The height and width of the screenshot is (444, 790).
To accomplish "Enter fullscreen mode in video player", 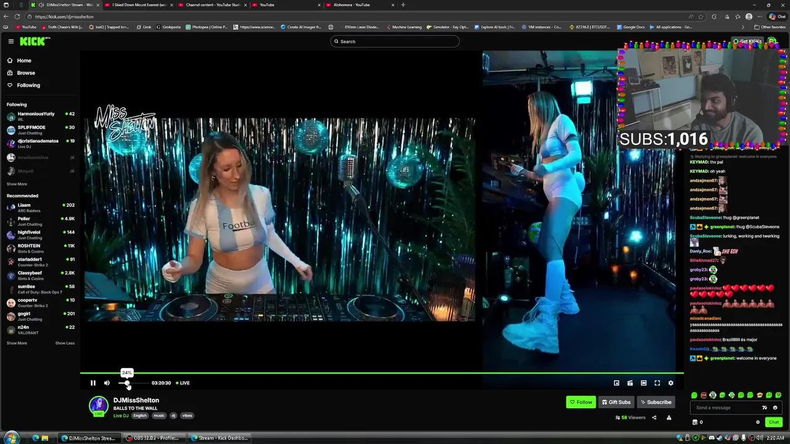I will click(657, 383).
